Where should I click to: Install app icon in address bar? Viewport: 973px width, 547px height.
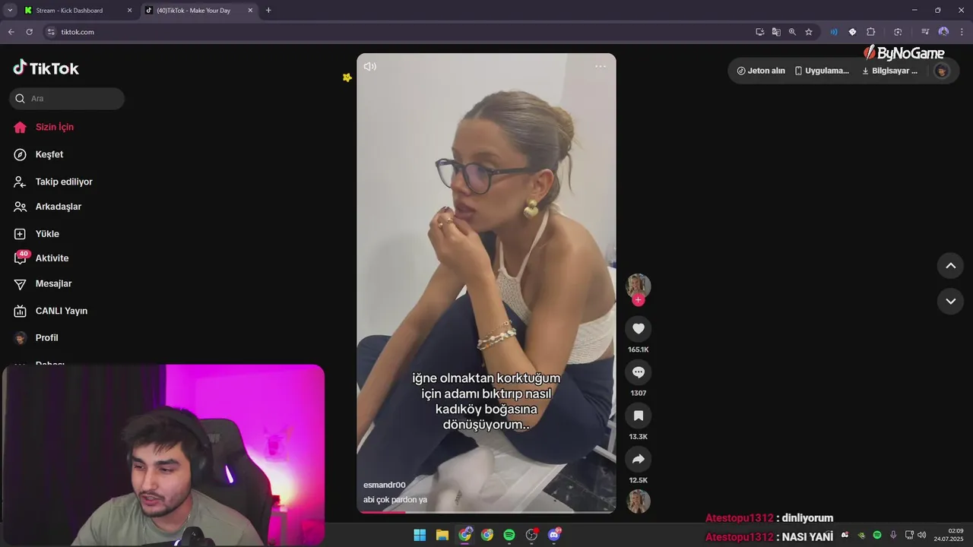pyautogui.click(x=759, y=32)
